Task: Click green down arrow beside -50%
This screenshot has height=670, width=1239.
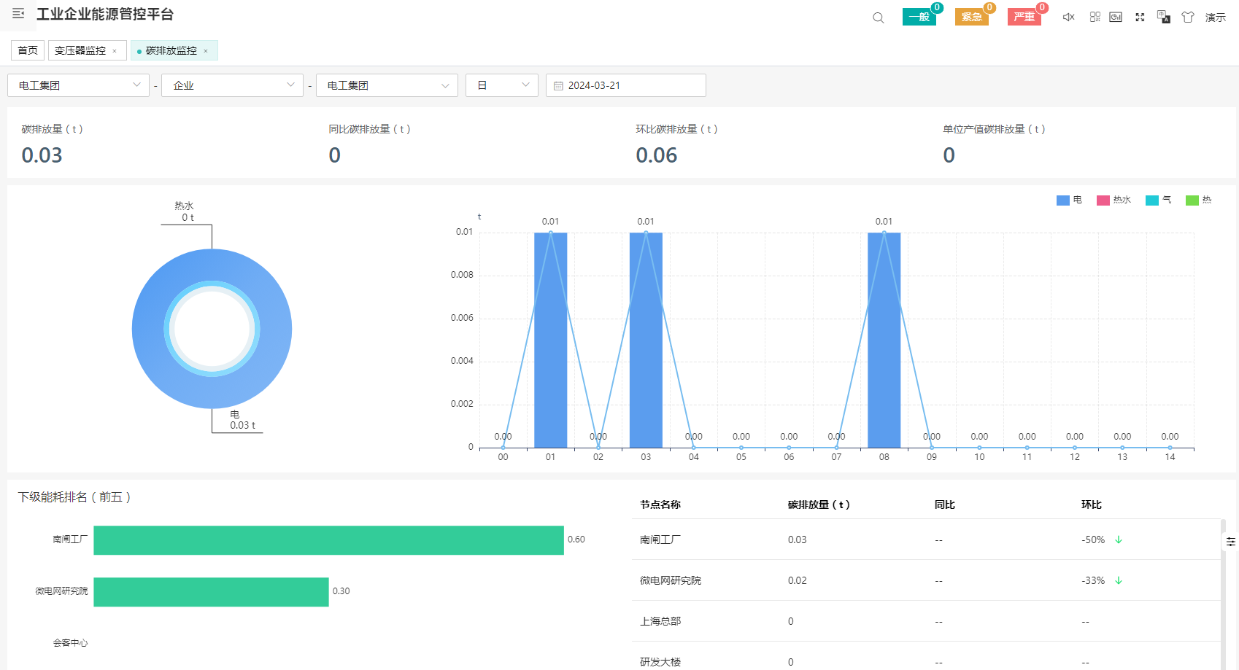Action: pos(1119,539)
